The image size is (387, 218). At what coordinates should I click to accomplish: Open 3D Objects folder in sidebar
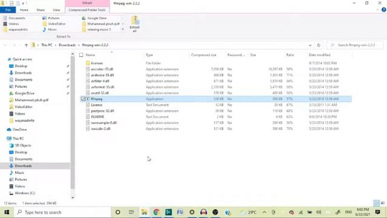[x=23, y=145]
